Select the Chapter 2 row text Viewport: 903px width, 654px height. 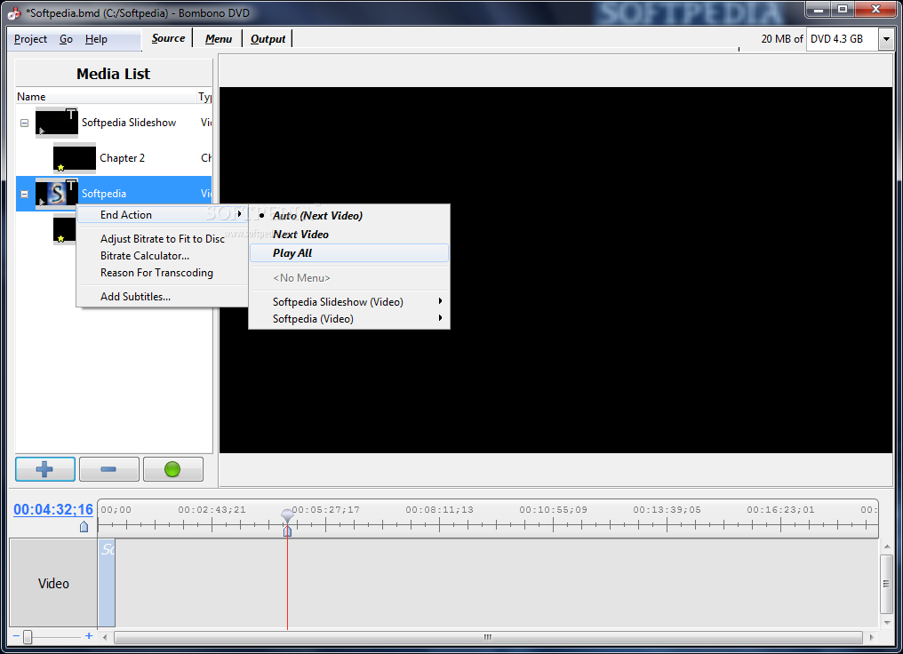[122, 158]
